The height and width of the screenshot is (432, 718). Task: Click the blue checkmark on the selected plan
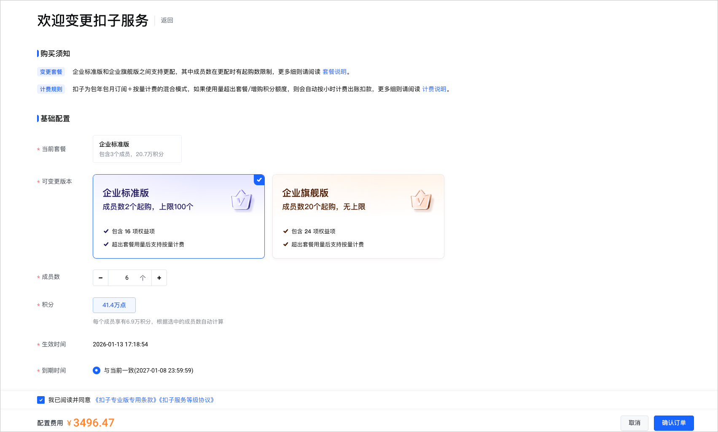pyautogui.click(x=259, y=180)
